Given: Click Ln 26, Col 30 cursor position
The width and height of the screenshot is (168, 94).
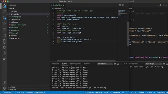Looking at the screenshot, I should coord(89,92).
